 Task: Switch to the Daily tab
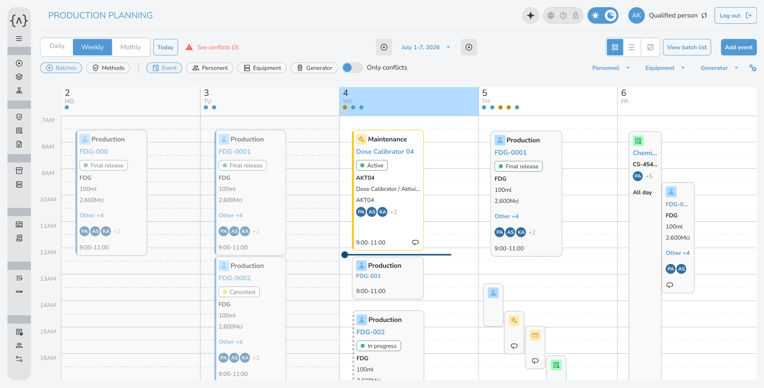tap(57, 47)
